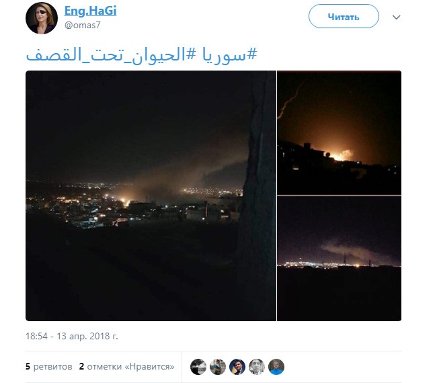Open the @omas7 handle
This screenshot has width=437, height=383.
tap(83, 26)
